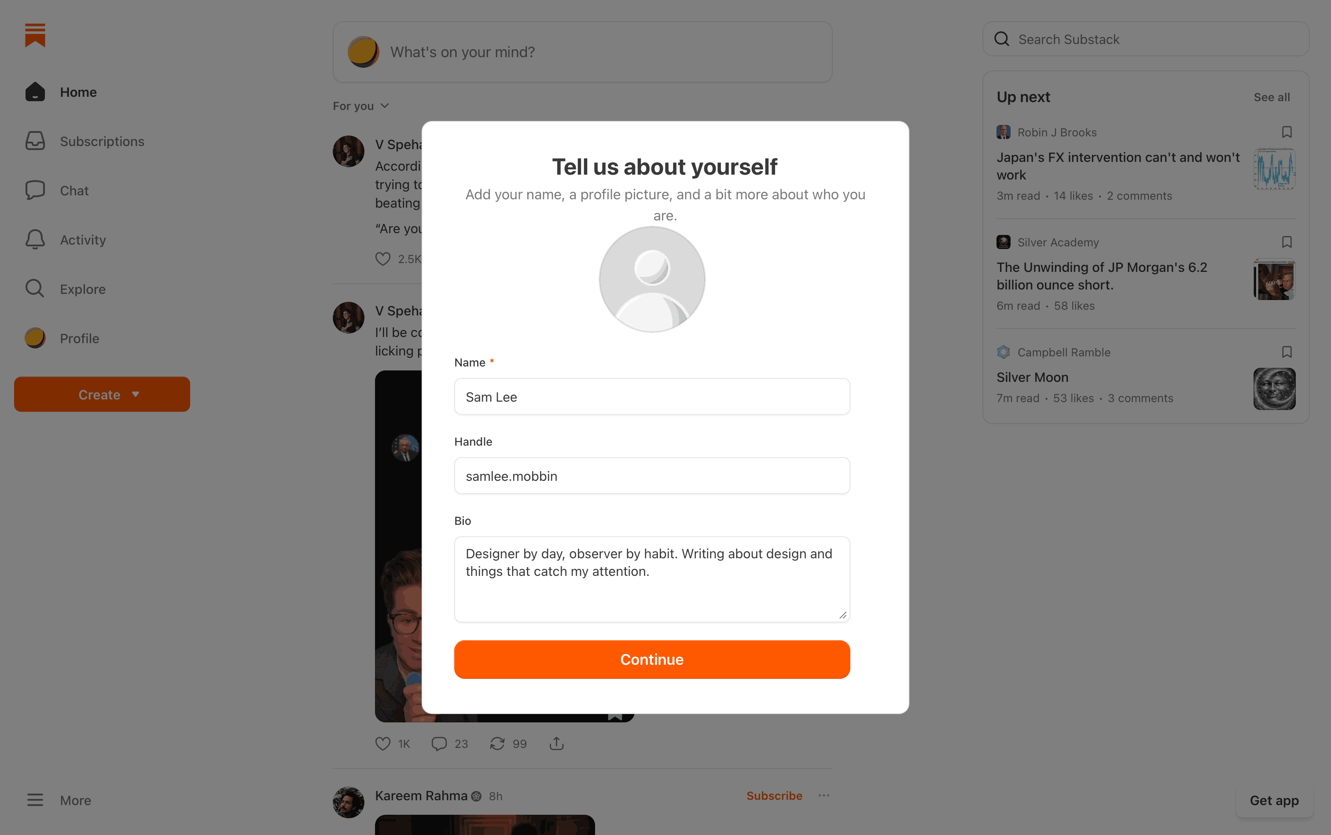Click the Substack logo icon
This screenshot has width=1331, height=835.
coord(35,35)
